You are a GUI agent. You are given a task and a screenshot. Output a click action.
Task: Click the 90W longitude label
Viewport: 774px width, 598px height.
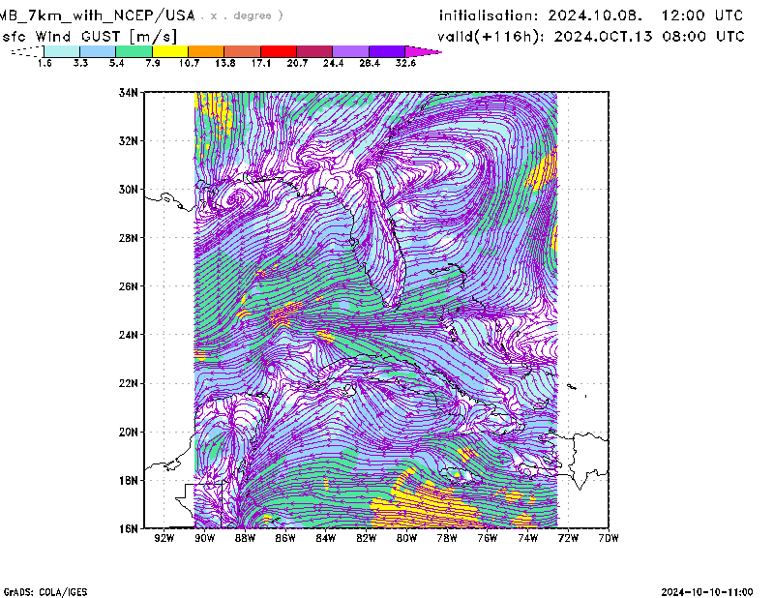(x=204, y=538)
